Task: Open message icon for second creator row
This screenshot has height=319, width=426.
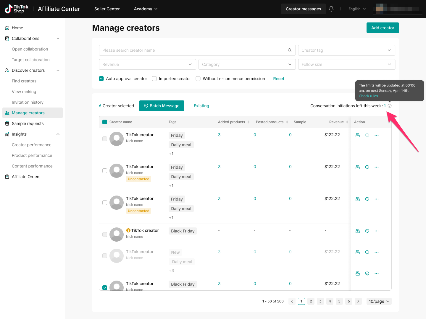Action: click(x=367, y=167)
